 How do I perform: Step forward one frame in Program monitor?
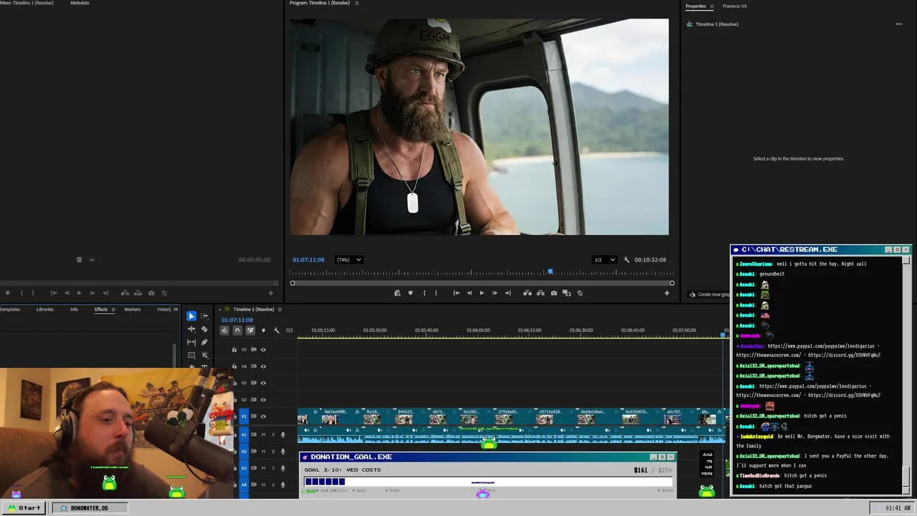click(x=494, y=292)
